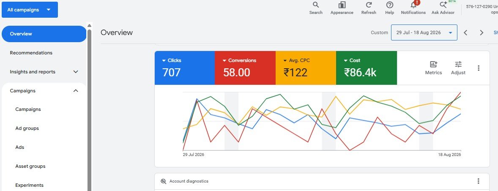Launch Ask Advisor beta
498x191 pixels.
443,8
